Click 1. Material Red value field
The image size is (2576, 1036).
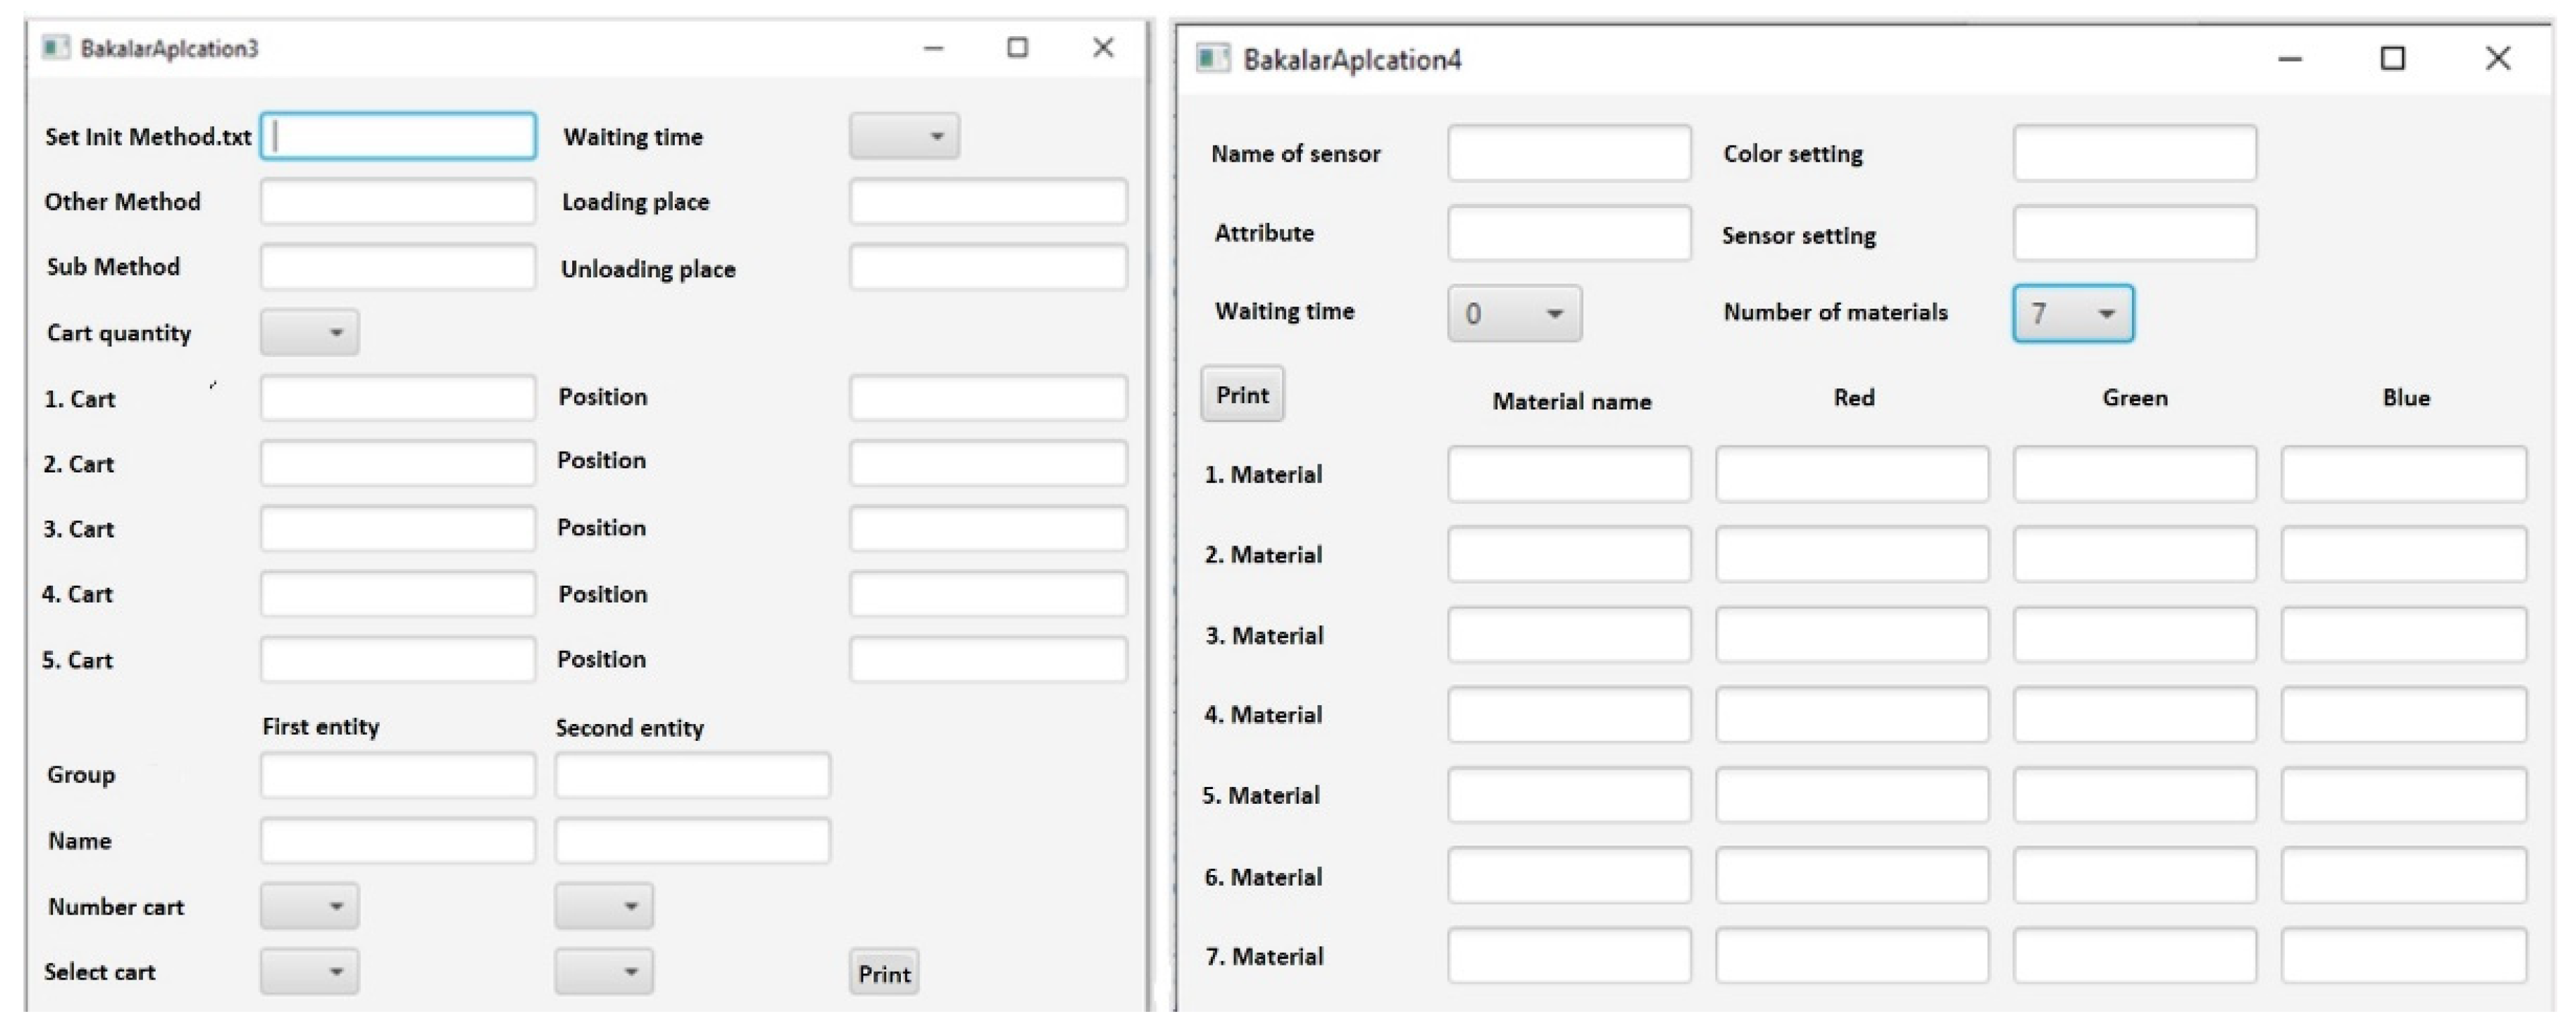(1852, 474)
